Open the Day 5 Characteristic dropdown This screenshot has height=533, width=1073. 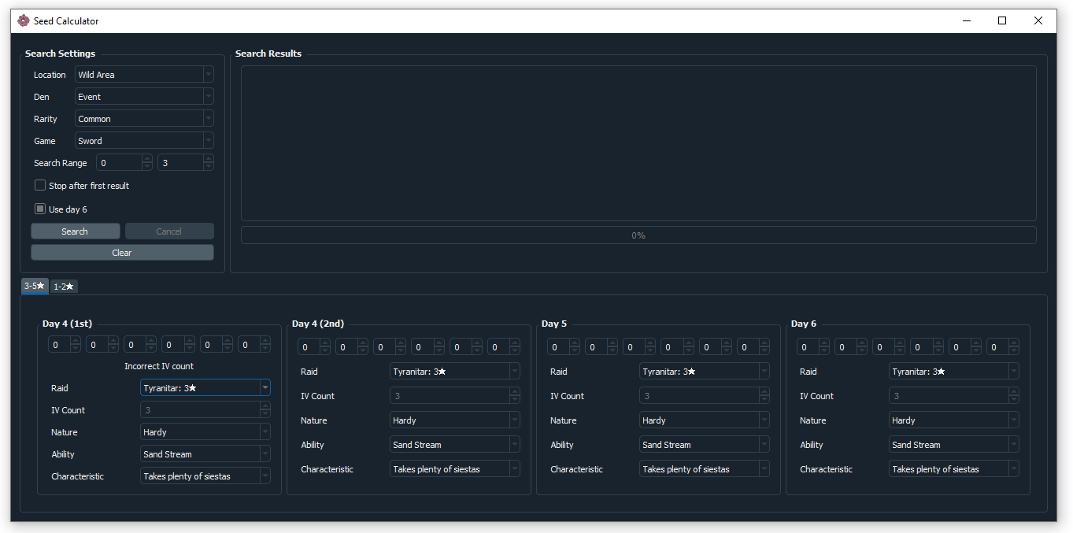(704, 469)
